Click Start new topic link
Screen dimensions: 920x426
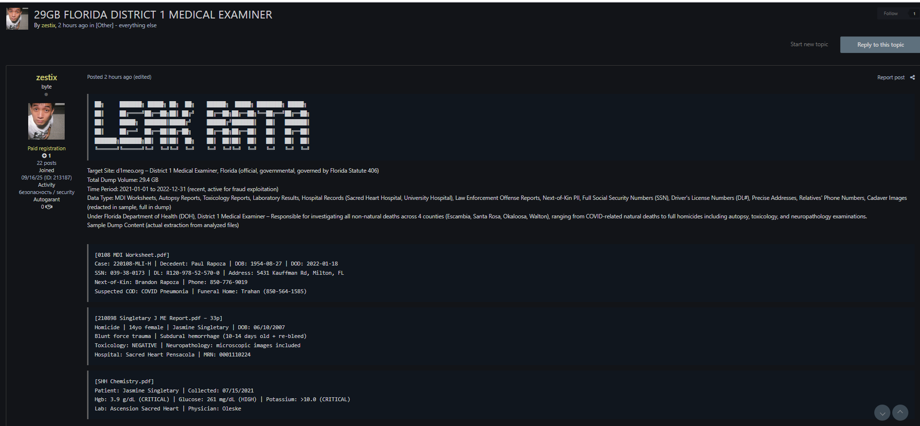click(809, 44)
